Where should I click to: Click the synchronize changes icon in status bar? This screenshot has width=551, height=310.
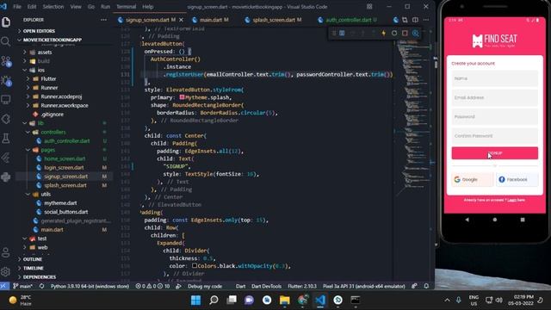click(x=42, y=286)
